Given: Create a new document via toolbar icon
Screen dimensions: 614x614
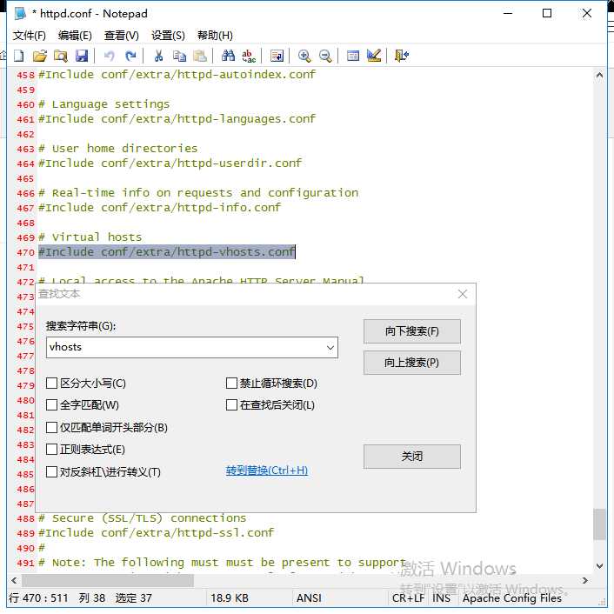Looking at the screenshot, I should tap(19, 56).
